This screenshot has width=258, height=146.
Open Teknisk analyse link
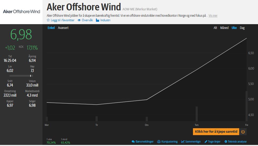point(237,141)
